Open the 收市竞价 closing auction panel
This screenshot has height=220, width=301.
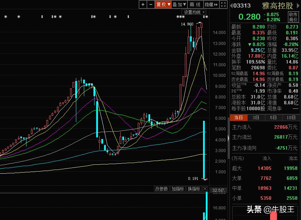pyautogui.click(x=293, y=17)
